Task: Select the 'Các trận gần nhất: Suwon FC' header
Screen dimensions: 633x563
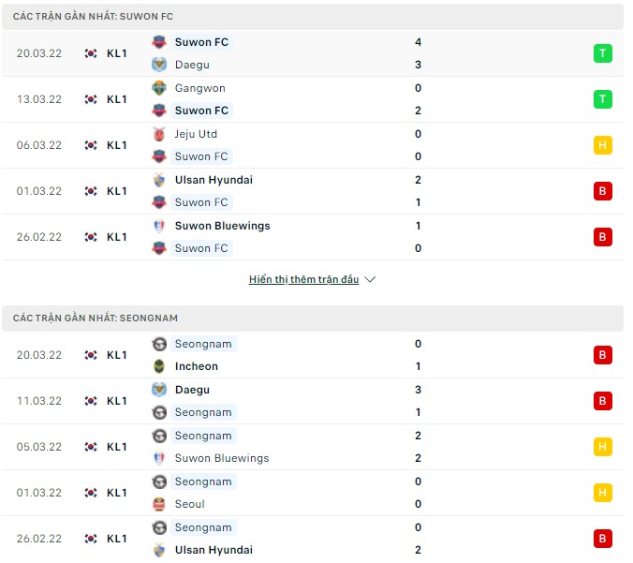Action: (93, 17)
